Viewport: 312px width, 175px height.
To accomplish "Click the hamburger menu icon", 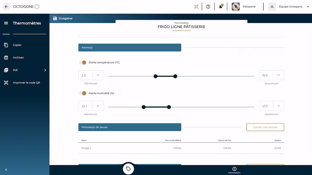I will pyautogui.click(x=6, y=23).
